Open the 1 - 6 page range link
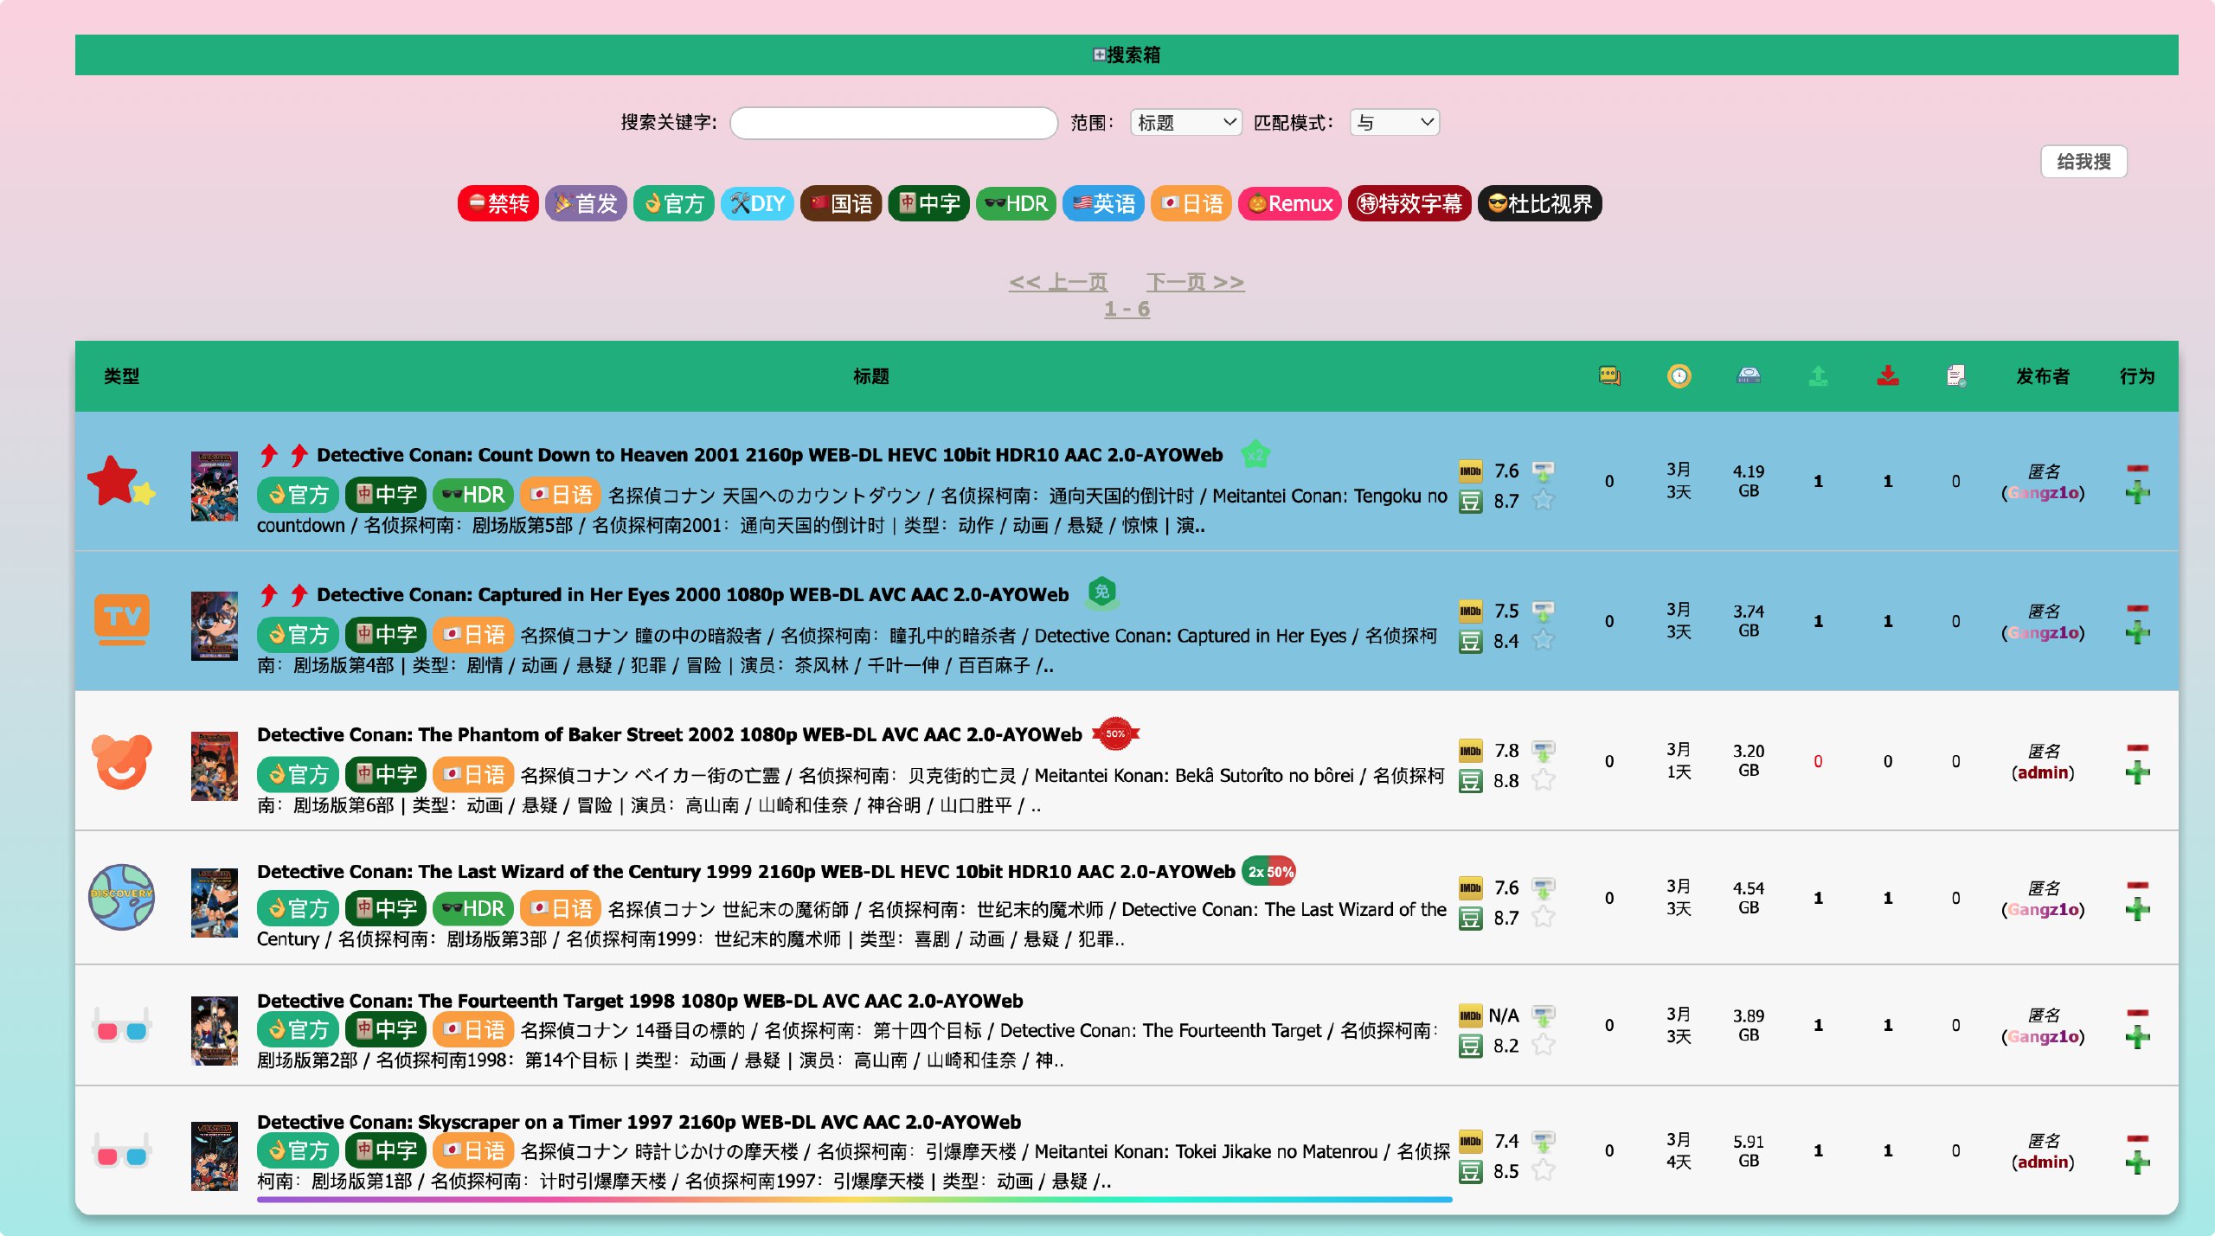Image resolution: width=2215 pixels, height=1236 pixels. [x=1127, y=310]
